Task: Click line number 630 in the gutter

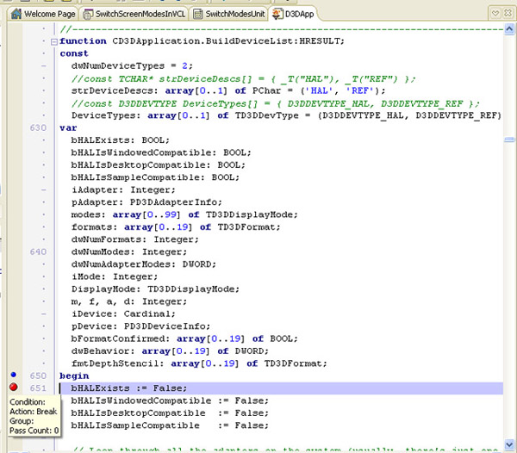Action: [38, 127]
